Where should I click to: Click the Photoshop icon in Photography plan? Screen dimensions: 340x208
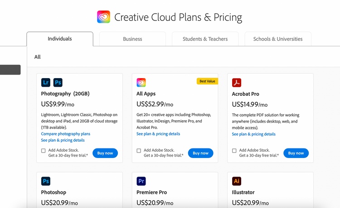point(58,82)
